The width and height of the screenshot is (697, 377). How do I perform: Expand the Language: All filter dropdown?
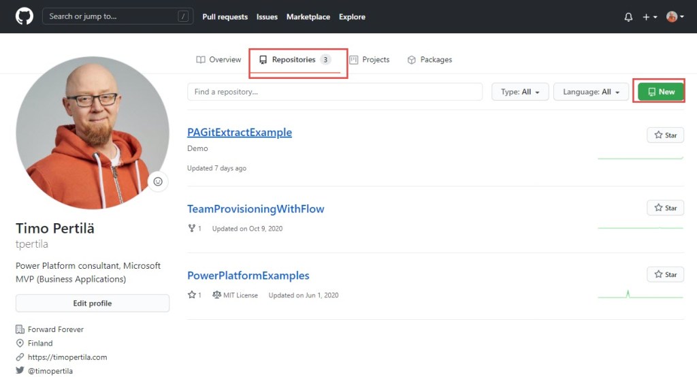[591, 92]
